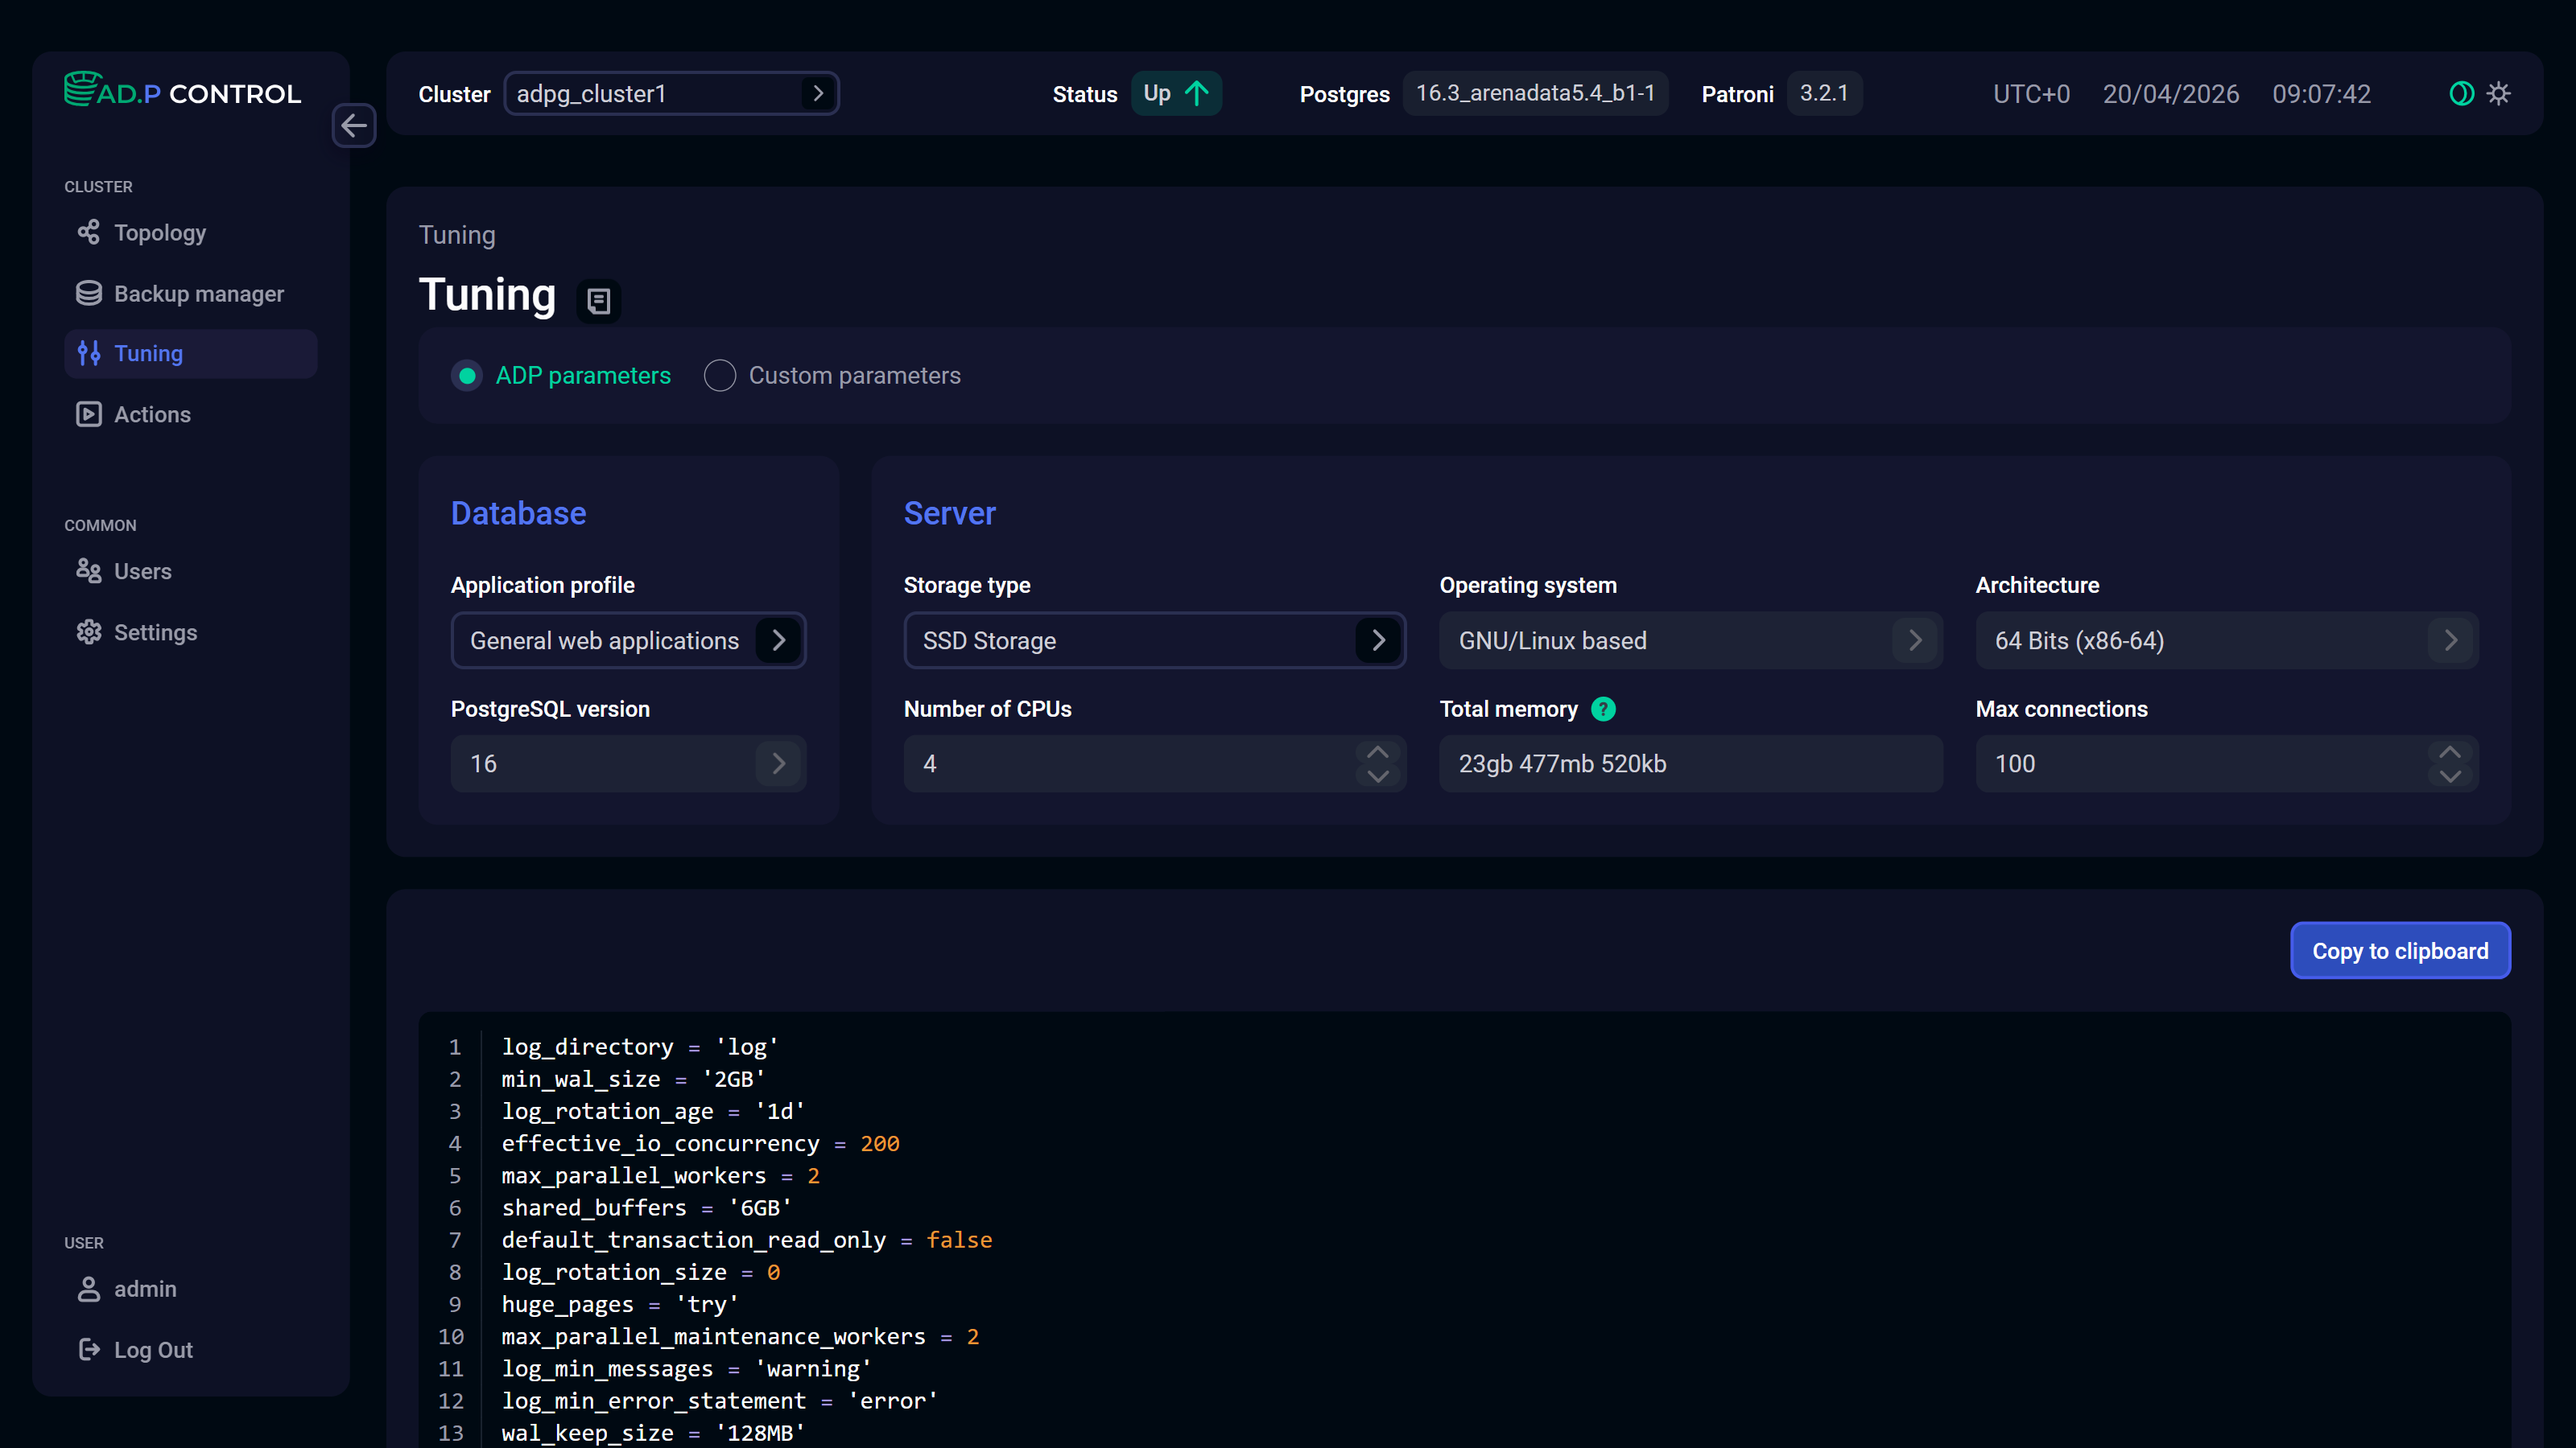The height and width of the screenshot is (1448, 2576).
Task: Increase Number of CPUs with the up arrow
Action: 1378,752
